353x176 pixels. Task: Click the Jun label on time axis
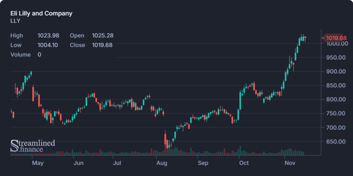pyautogui.click(x=78, y=163)
